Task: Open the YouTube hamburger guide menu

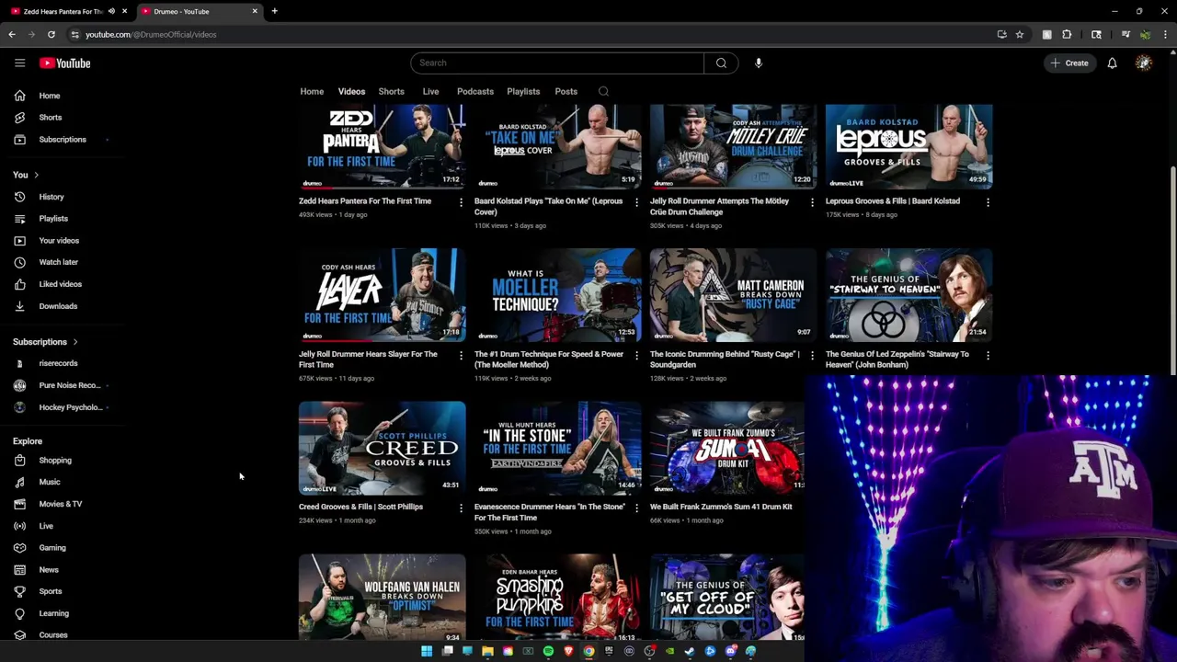Action: 19,63
